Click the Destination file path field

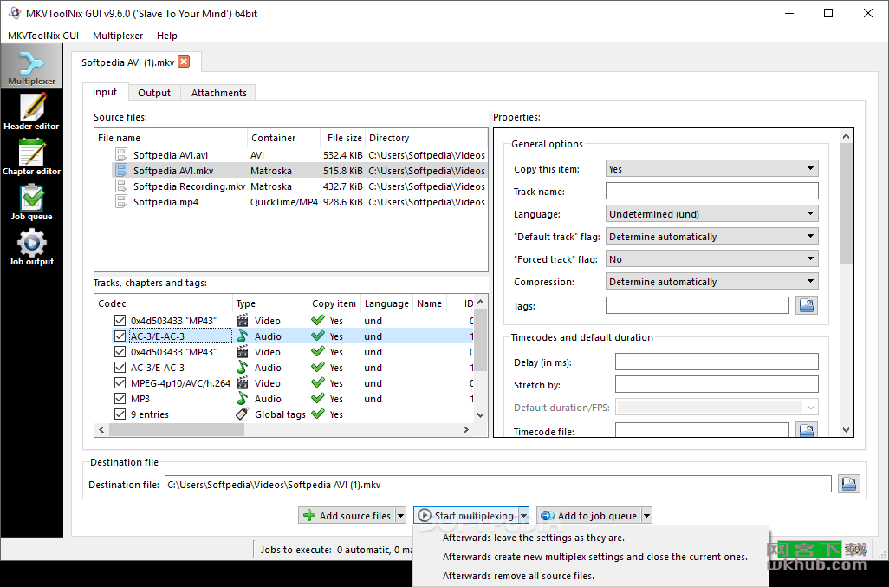[x=498, y=485]
